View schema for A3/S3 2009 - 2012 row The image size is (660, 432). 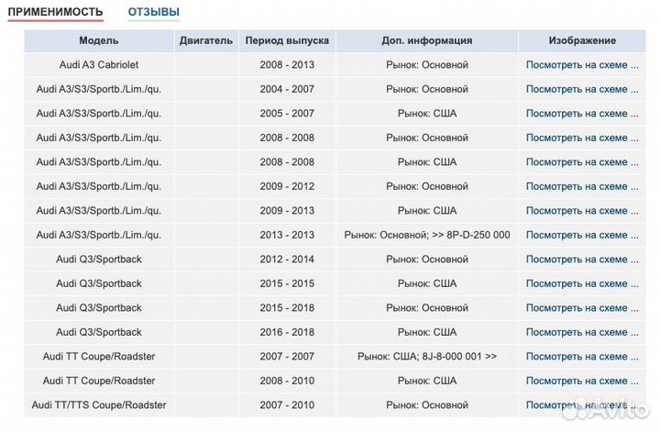coord(582,186)
